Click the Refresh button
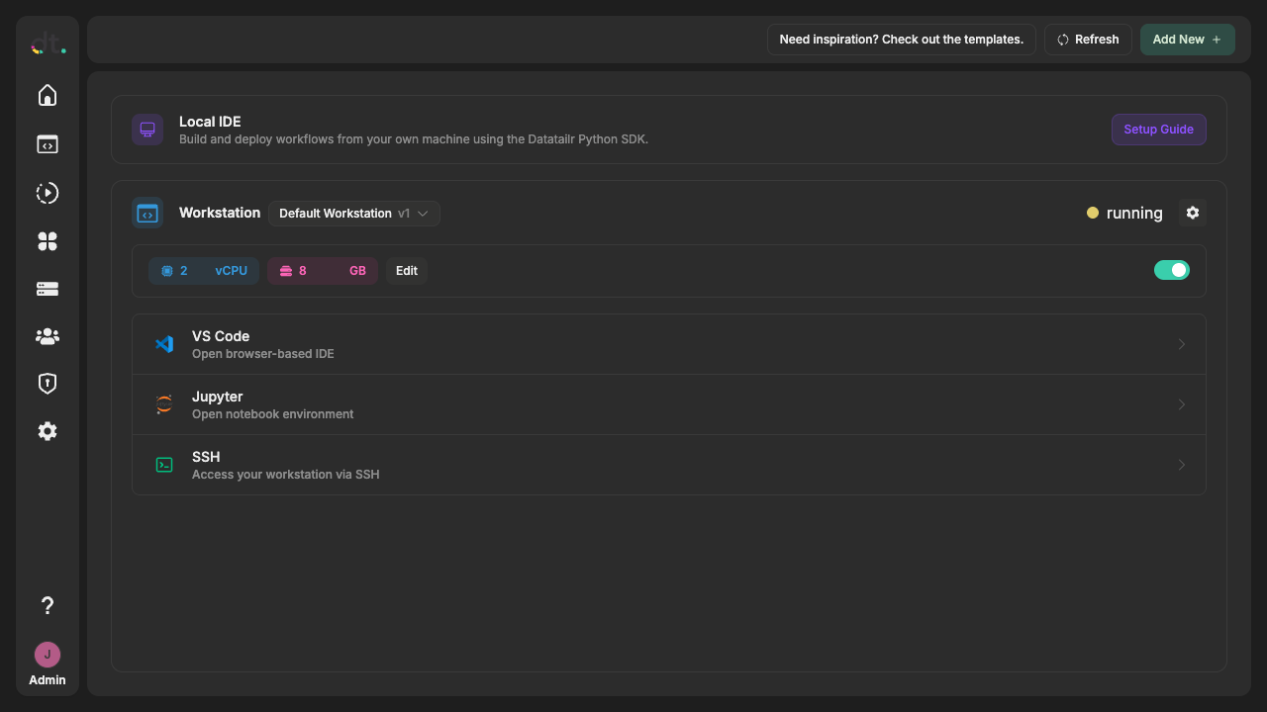Image resolution: width=1267 pixels, height=712 pixels. tap(1087, 39)
